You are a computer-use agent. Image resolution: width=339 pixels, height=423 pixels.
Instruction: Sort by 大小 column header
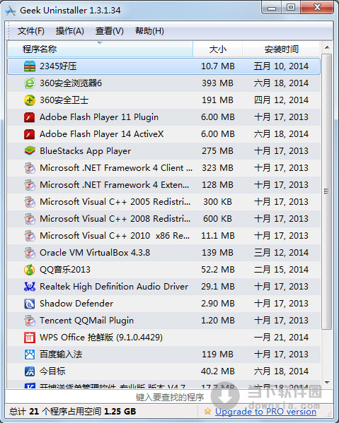pos(217,49)
